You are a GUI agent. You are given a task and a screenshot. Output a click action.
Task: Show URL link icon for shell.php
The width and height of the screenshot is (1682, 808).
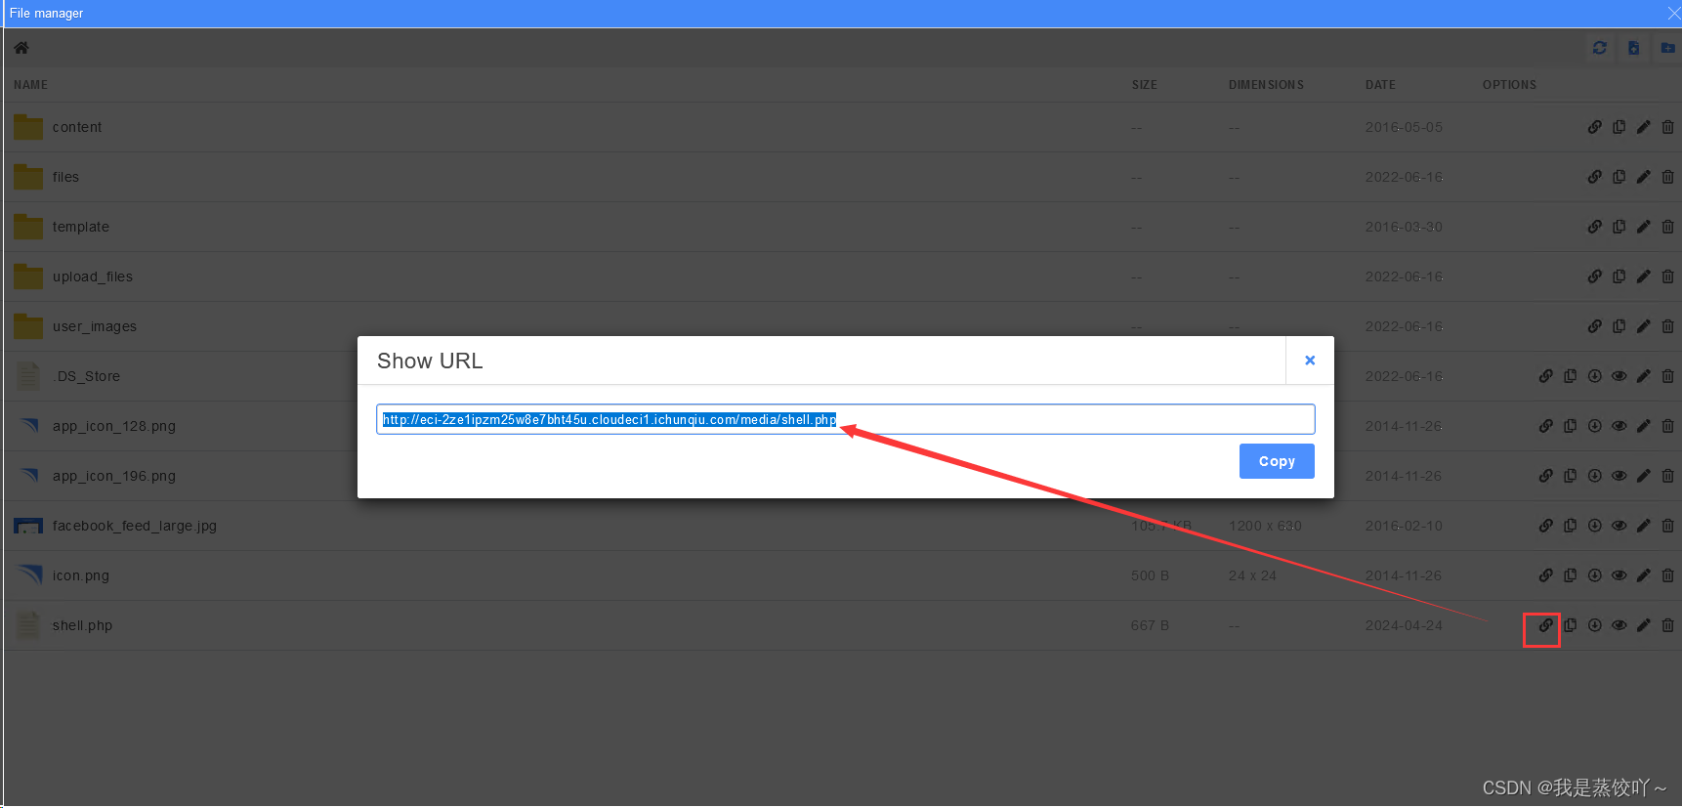[1545, 625]
